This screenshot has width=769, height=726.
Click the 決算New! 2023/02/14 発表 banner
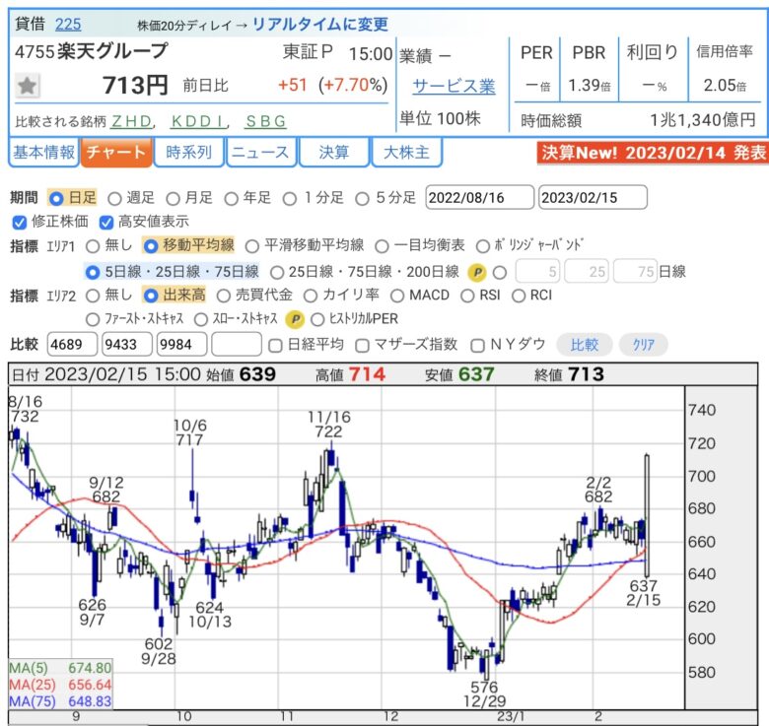pos(653,153)
